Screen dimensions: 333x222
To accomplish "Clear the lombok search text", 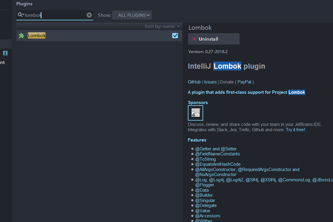I will click(x=89, y=15).
